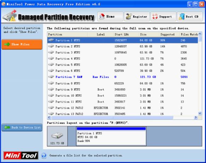This screenshot has height=163, width=206.
Task: Click the Raw Files label cell
Action: tap(101, 77)
